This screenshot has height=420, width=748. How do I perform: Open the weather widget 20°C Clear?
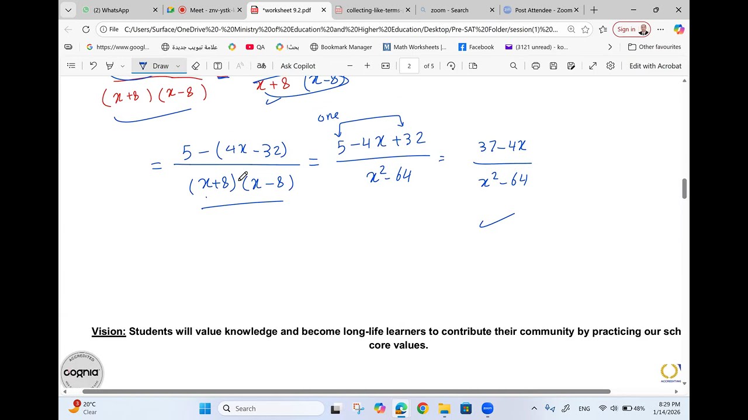(x=83, y=408)
